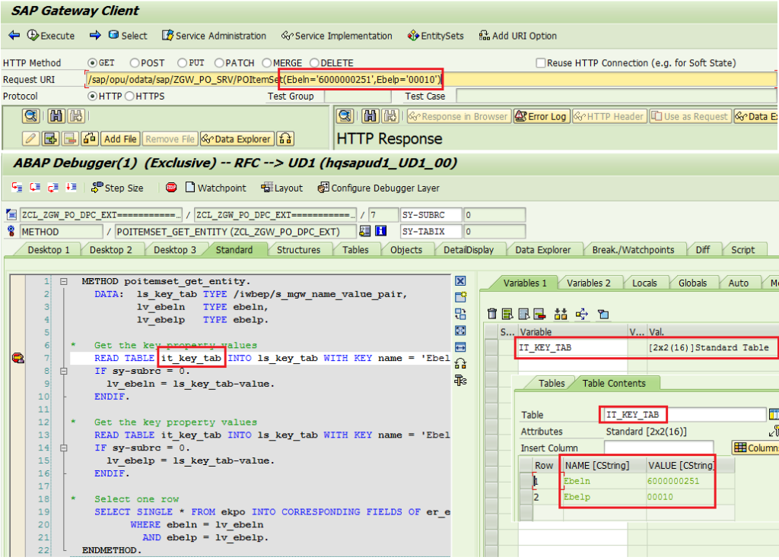Click the Response in Browser button
Viewport: 779px width, 560px height.
[x=459, y=116]
